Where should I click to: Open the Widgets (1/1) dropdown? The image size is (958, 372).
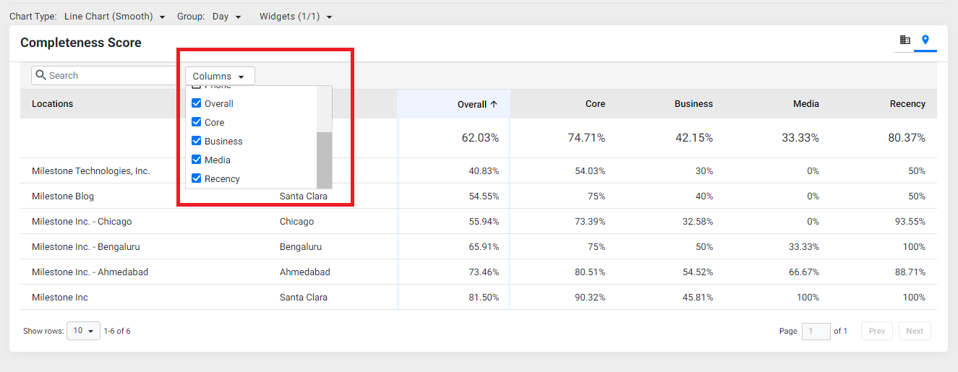point(296,17)
